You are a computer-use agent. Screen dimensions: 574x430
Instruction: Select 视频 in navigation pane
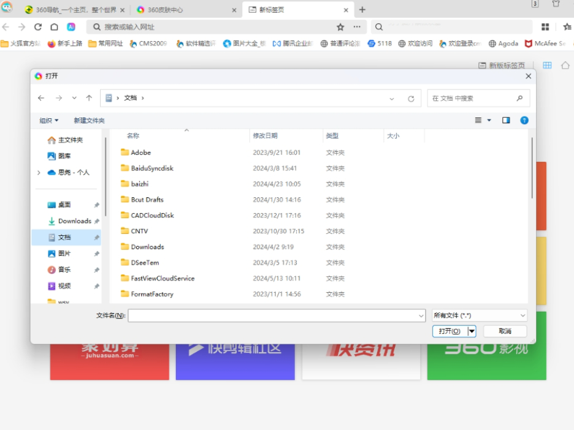click(59, 286)
